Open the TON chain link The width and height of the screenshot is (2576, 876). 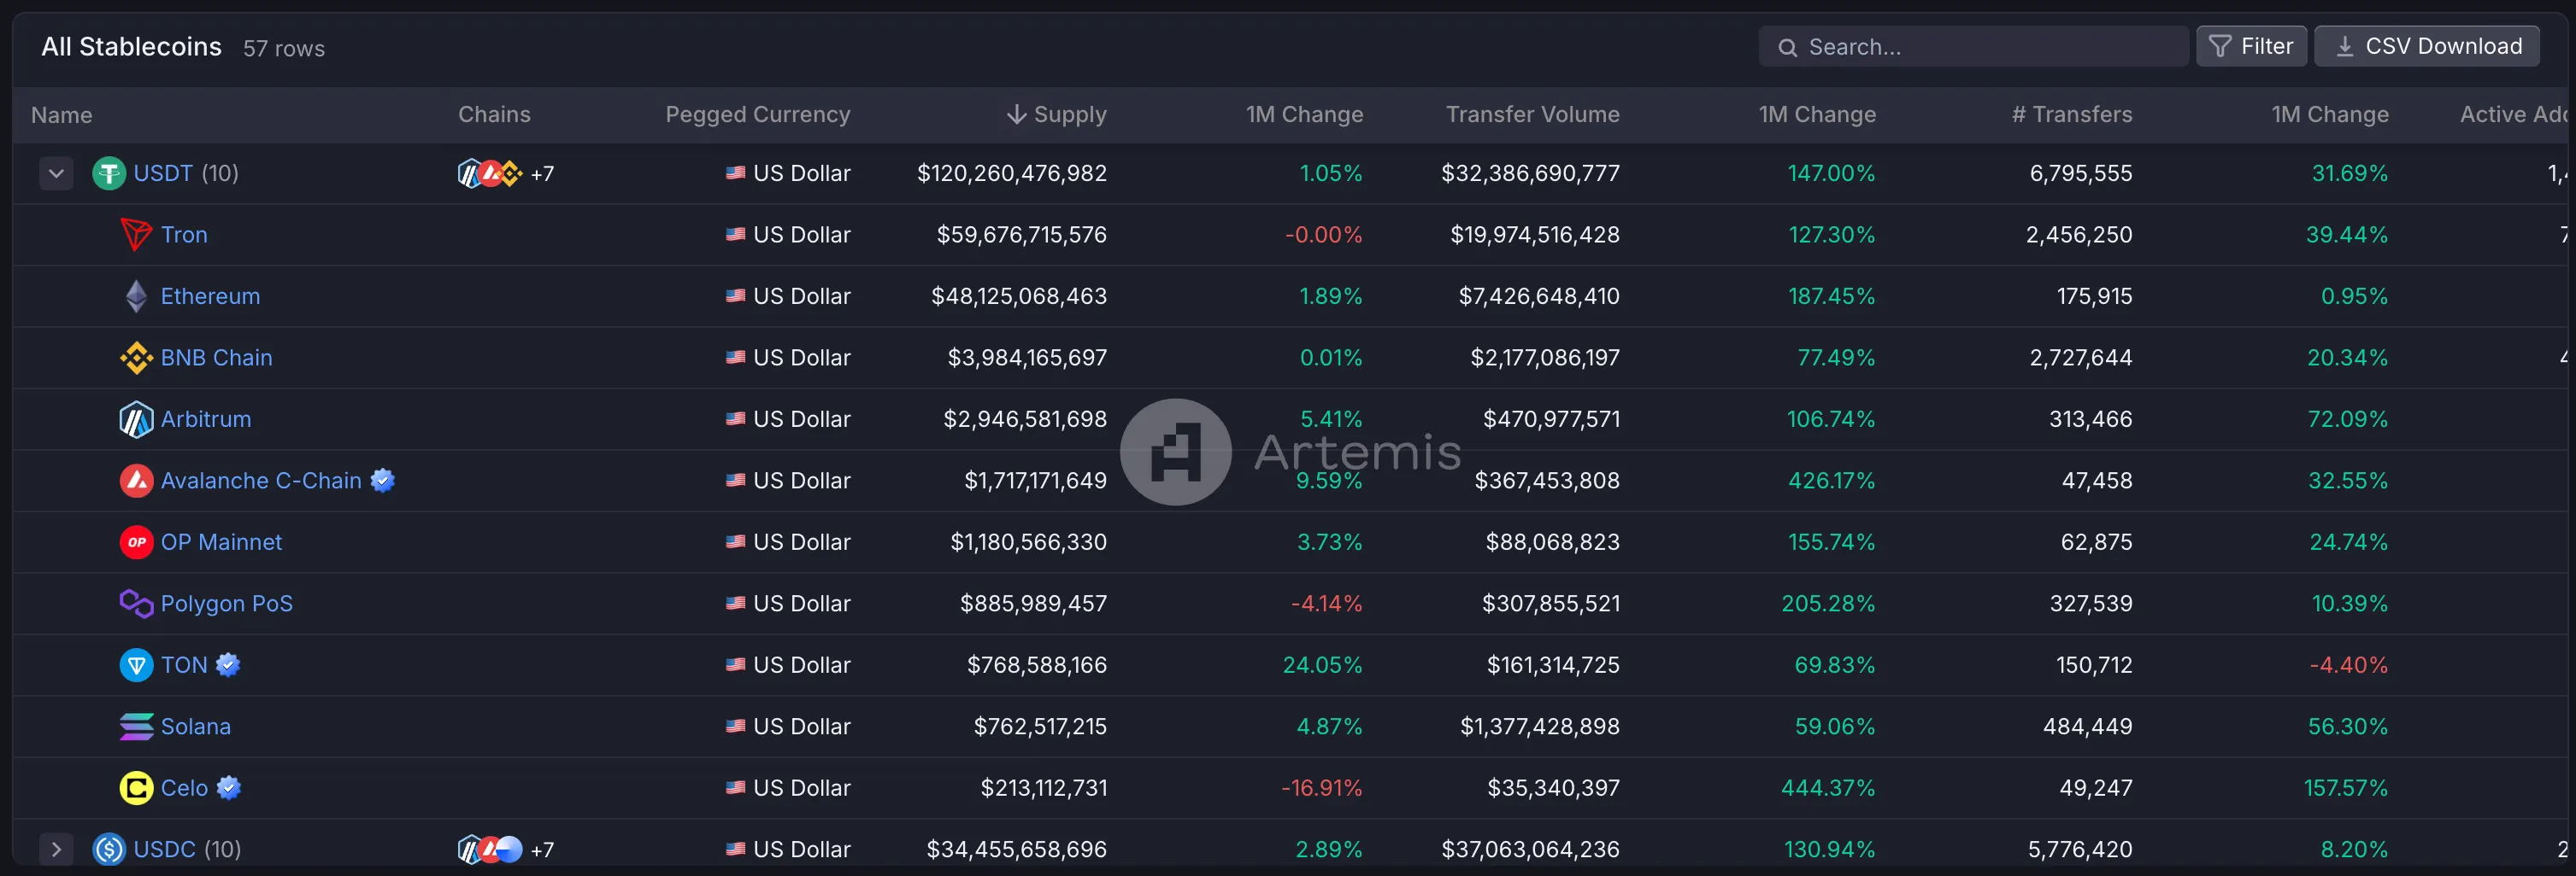(184, 665)
